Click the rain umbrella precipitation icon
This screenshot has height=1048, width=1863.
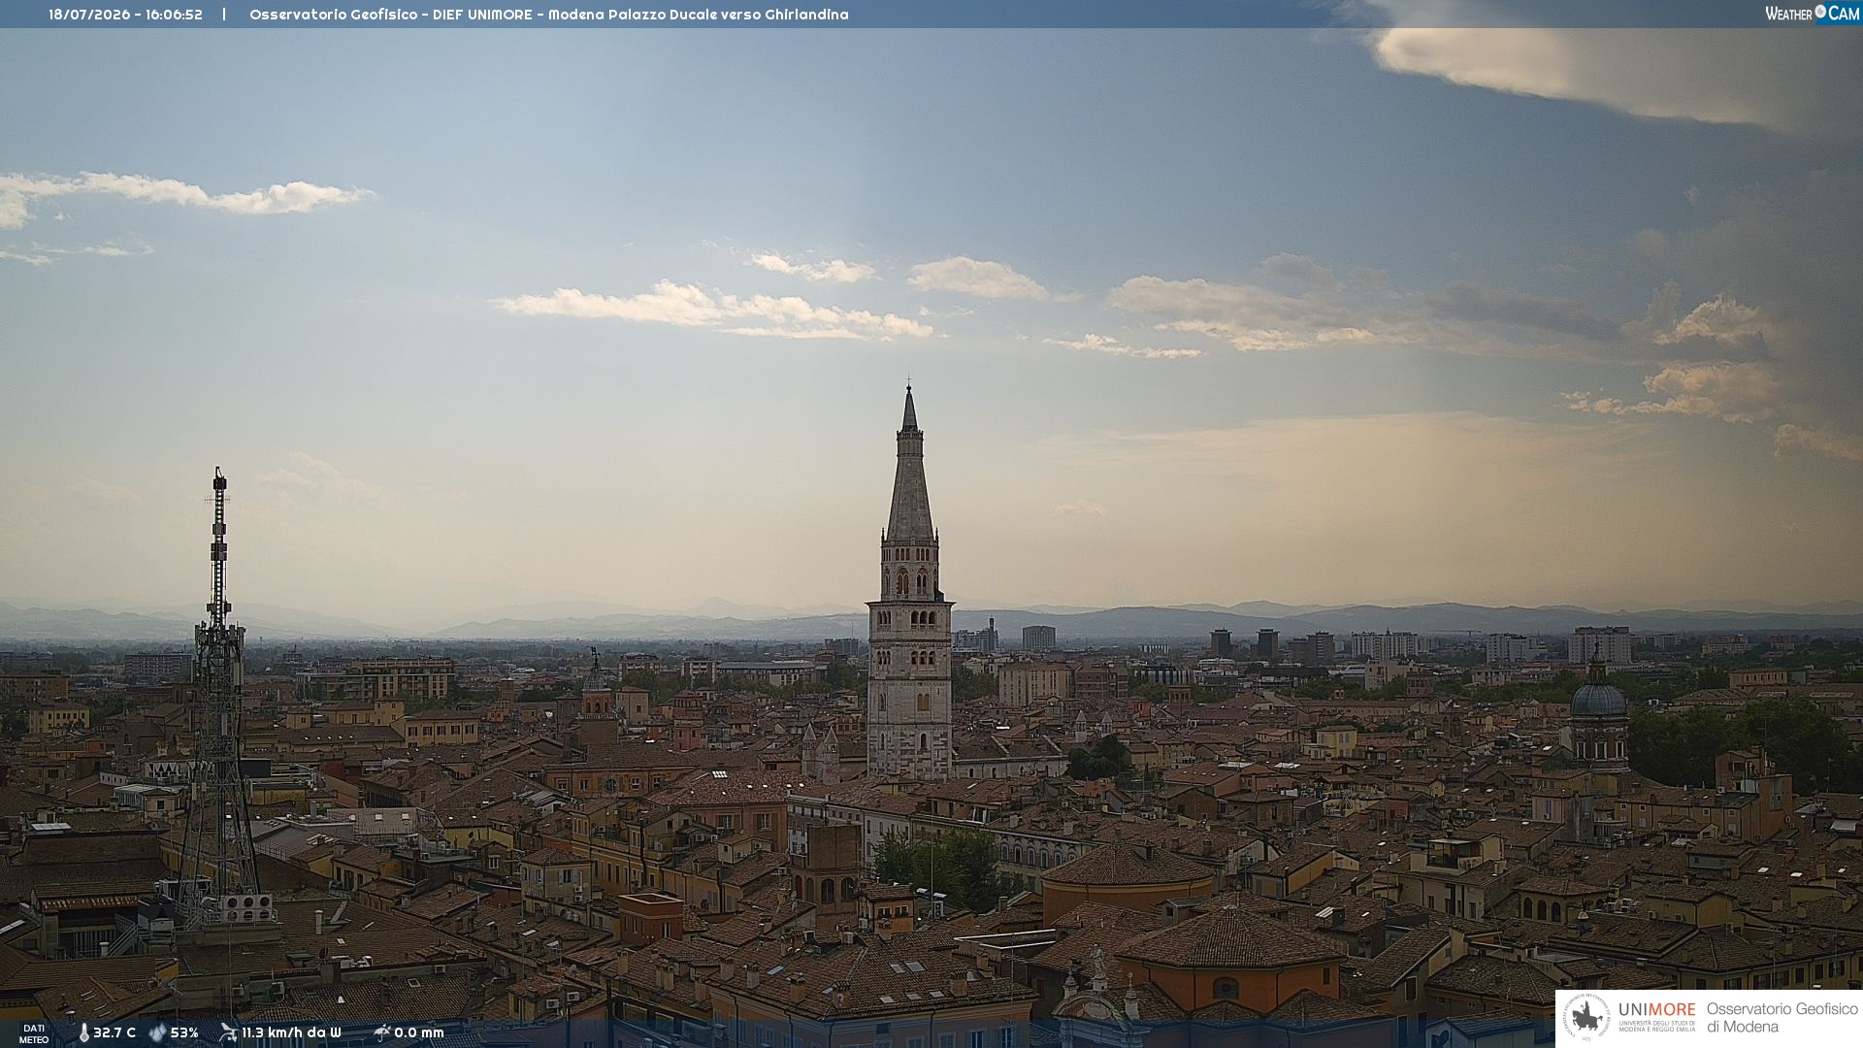tap(381, 1032)
